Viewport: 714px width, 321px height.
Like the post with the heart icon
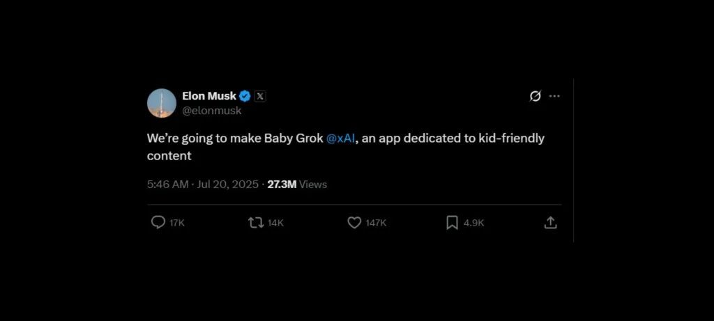pos(354,223)
